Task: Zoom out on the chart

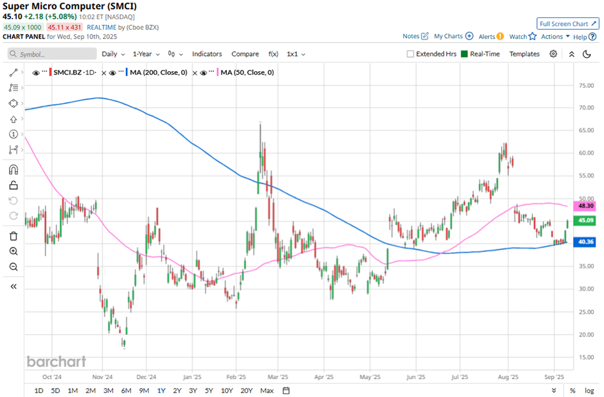Action: [13, 266]
